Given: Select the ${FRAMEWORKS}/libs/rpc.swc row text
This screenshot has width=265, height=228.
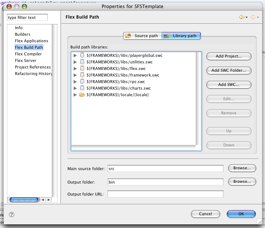Looking at the screenshot, I should tap(116, 82).
